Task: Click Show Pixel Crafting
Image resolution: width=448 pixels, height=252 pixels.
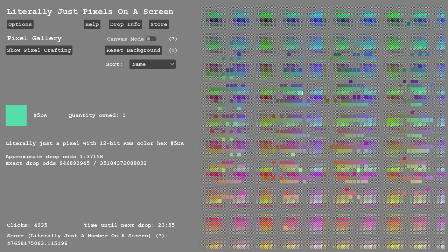Action: 39,50
